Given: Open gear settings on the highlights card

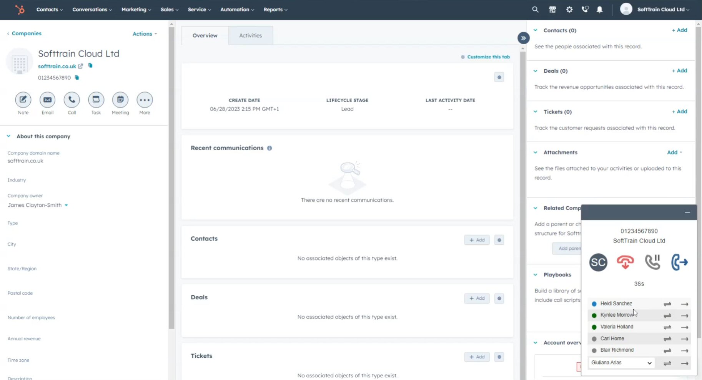Looking at the screenshot, I should pyautogui.click(x=499, y=77).
